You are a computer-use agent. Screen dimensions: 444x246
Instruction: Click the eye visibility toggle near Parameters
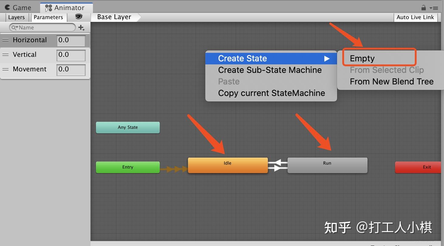[78, 17]
